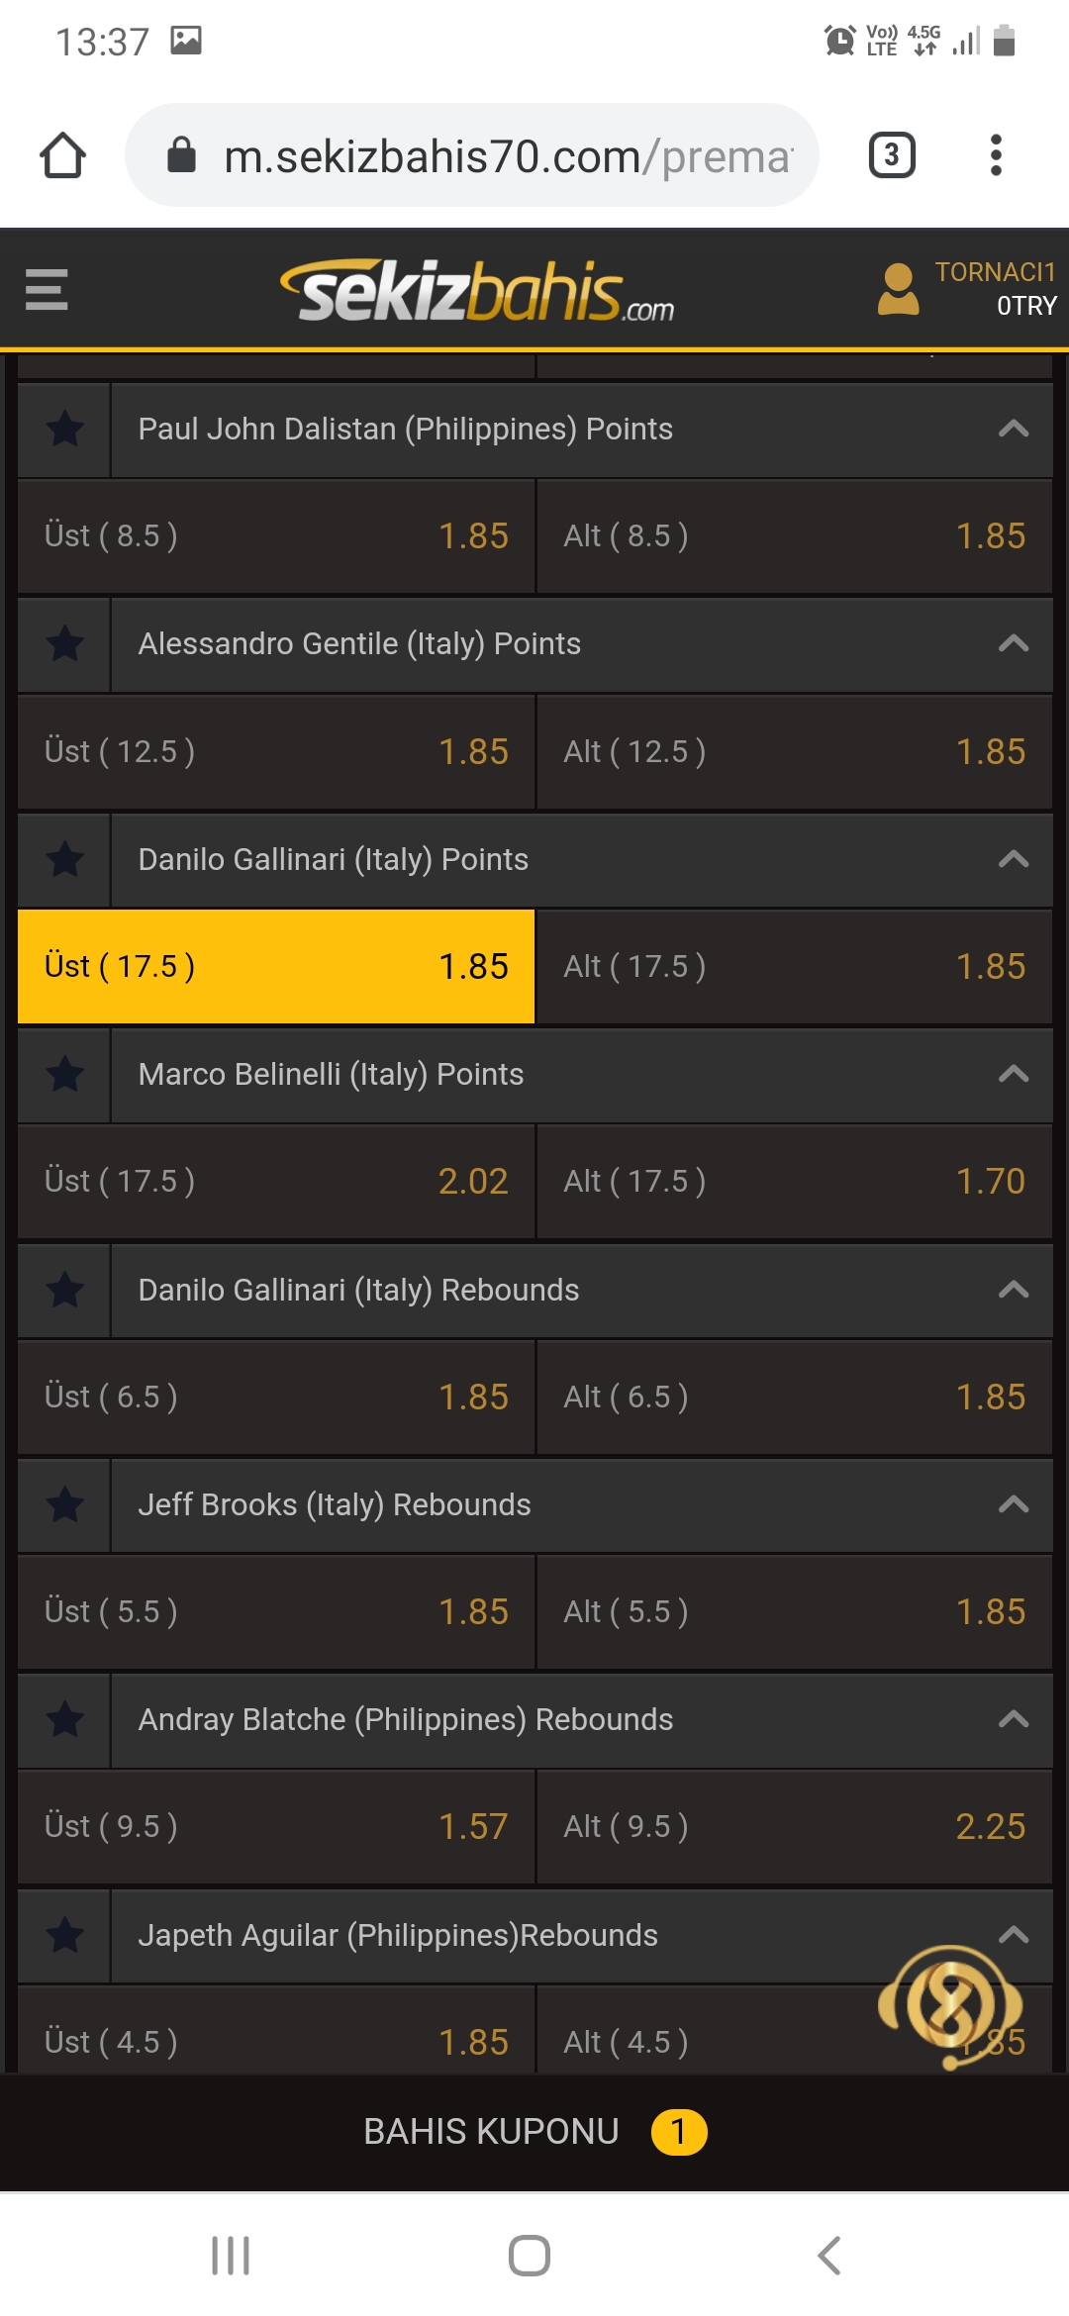The height and width of the screenshot is (2316, 1069).
Task: Tap the browser URL address bar
Action: (472, 155)
